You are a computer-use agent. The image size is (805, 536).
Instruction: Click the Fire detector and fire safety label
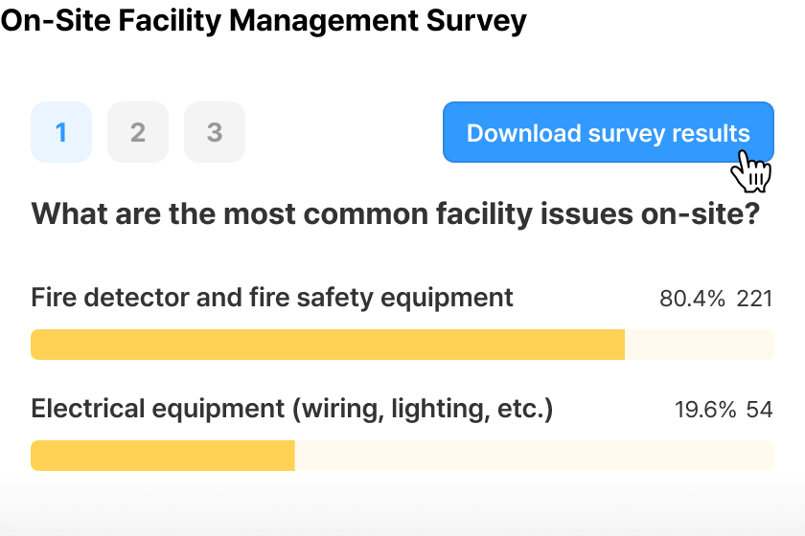[272, 298]
